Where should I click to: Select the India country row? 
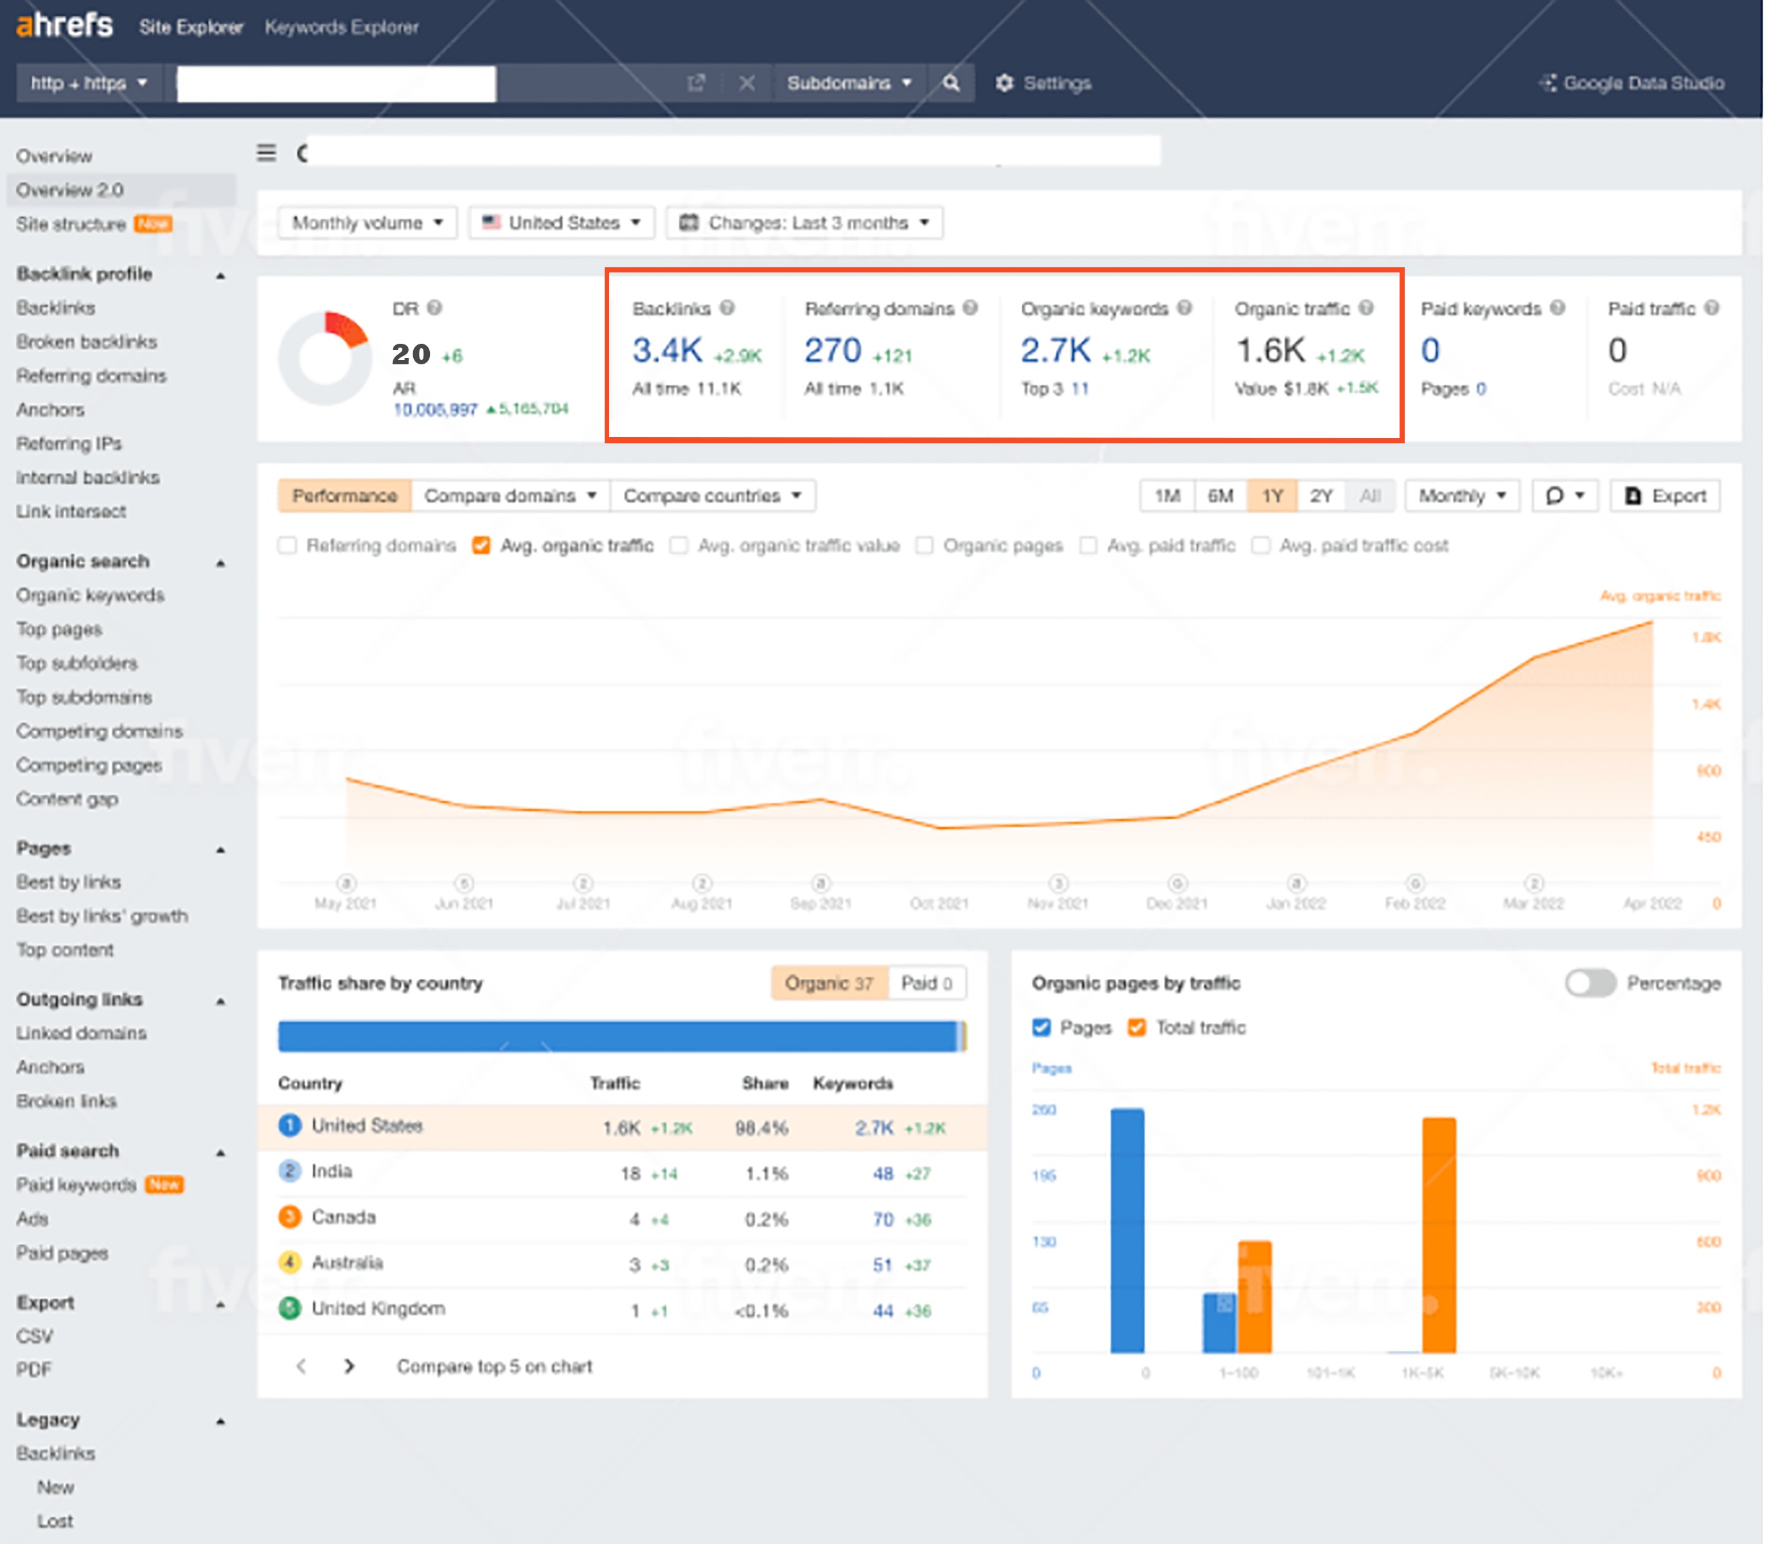click(x=622, y=1173)
